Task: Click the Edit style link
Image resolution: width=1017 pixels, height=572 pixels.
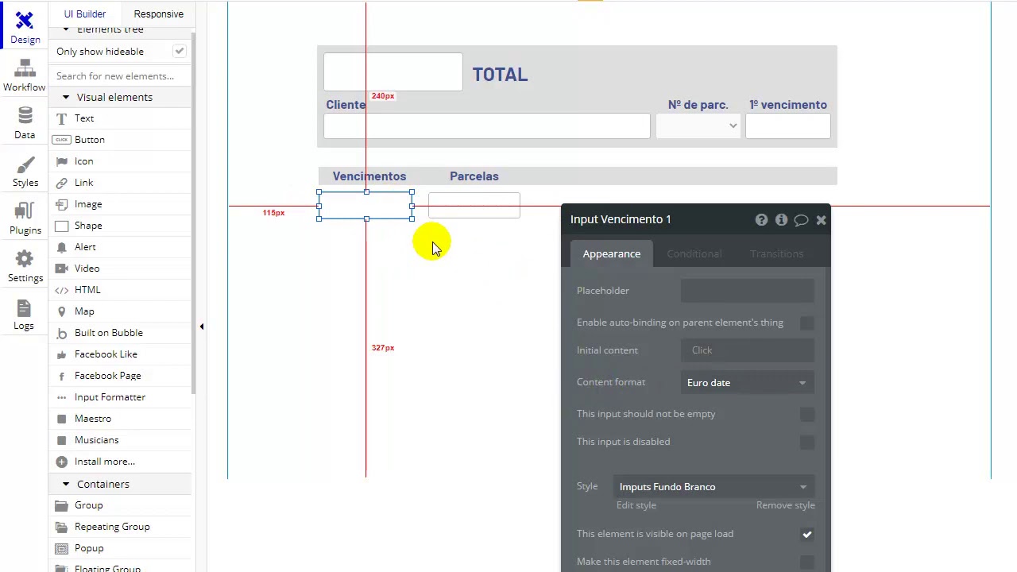Action: (x=636, y=505)
